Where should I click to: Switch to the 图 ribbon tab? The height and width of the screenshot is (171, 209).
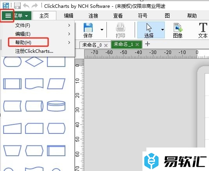tap(167, 16)
